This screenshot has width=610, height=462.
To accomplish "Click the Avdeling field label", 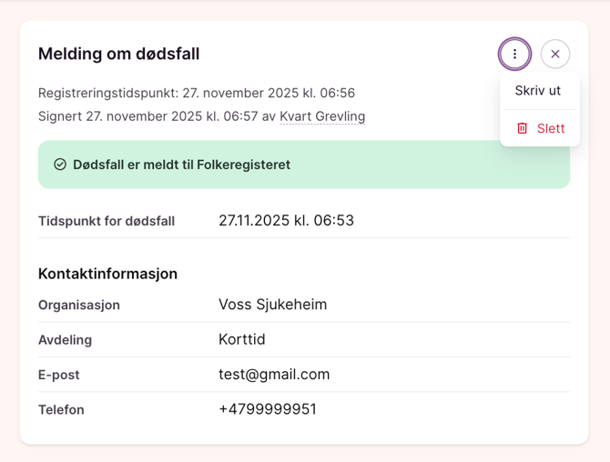I will (x=65, y=340).
